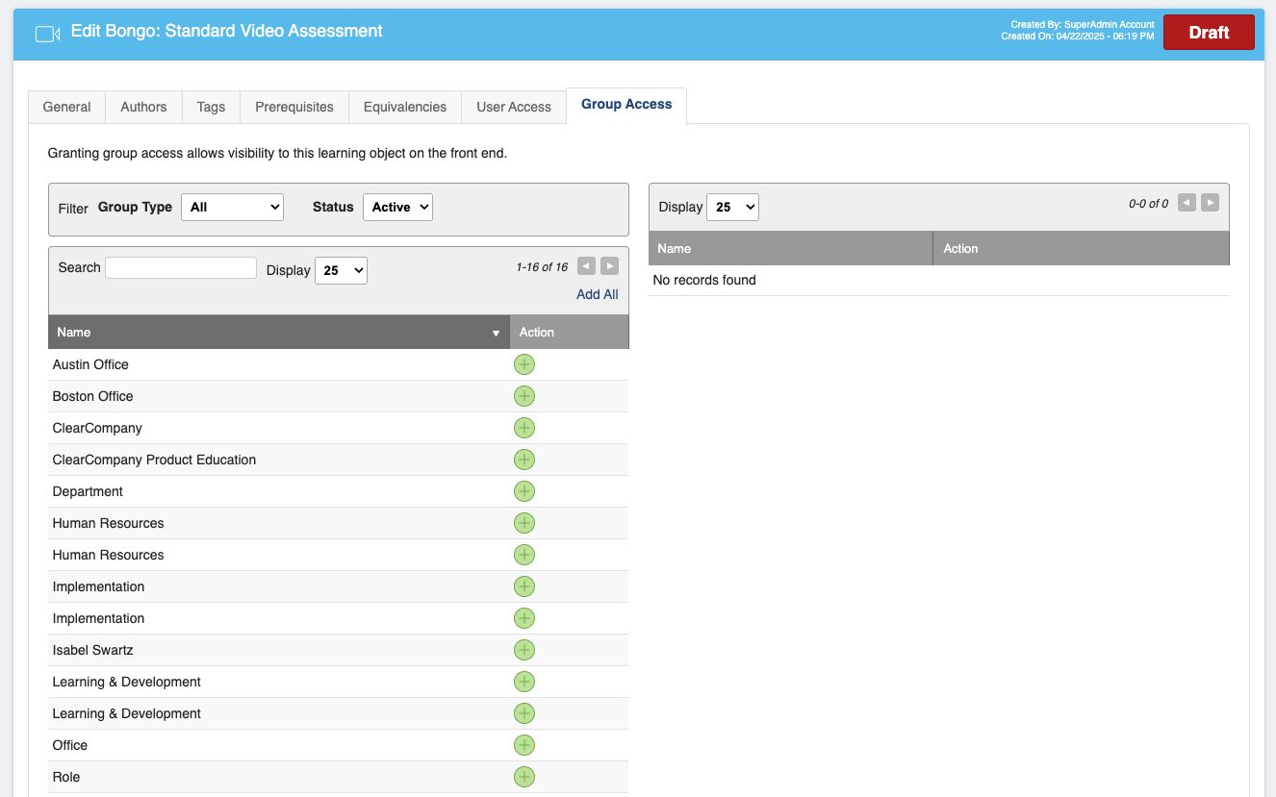This screenshot has height=797, width=1276.
Task: Add the second Human Resources group via plus icon
Action: pos(524,555)
